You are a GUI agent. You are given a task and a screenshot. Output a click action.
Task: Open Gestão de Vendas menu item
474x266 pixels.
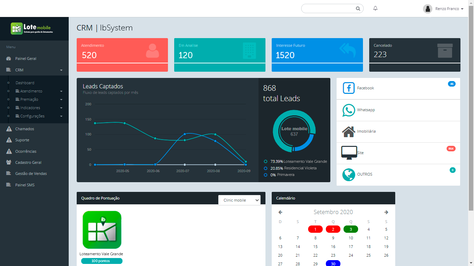(31, 174)
